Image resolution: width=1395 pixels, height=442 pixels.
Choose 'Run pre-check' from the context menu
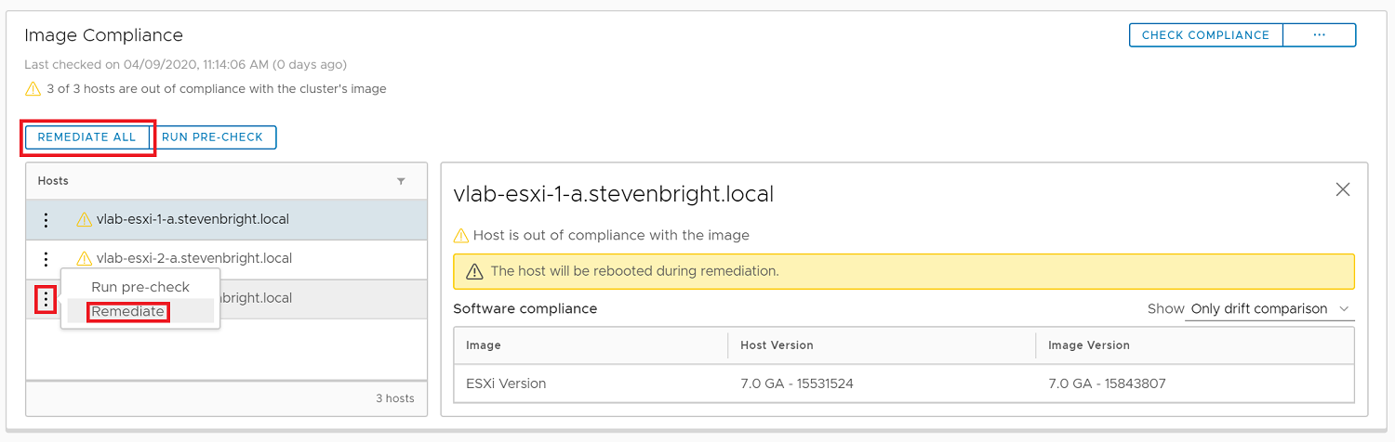coord(140,288)
